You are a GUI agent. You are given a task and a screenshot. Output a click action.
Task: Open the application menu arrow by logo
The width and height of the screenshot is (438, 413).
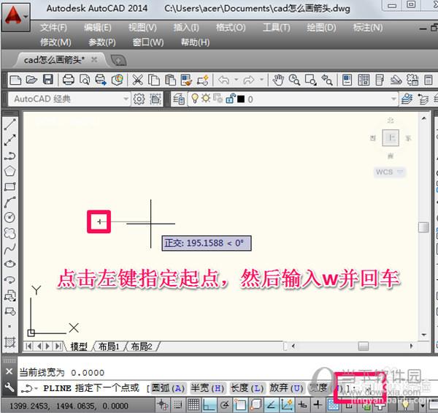coord(26,17)
